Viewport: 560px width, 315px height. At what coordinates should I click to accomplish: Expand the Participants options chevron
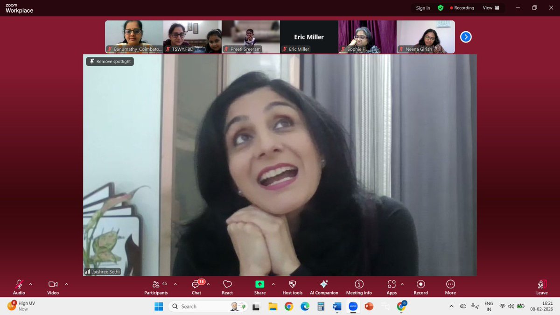coord(175,284)
